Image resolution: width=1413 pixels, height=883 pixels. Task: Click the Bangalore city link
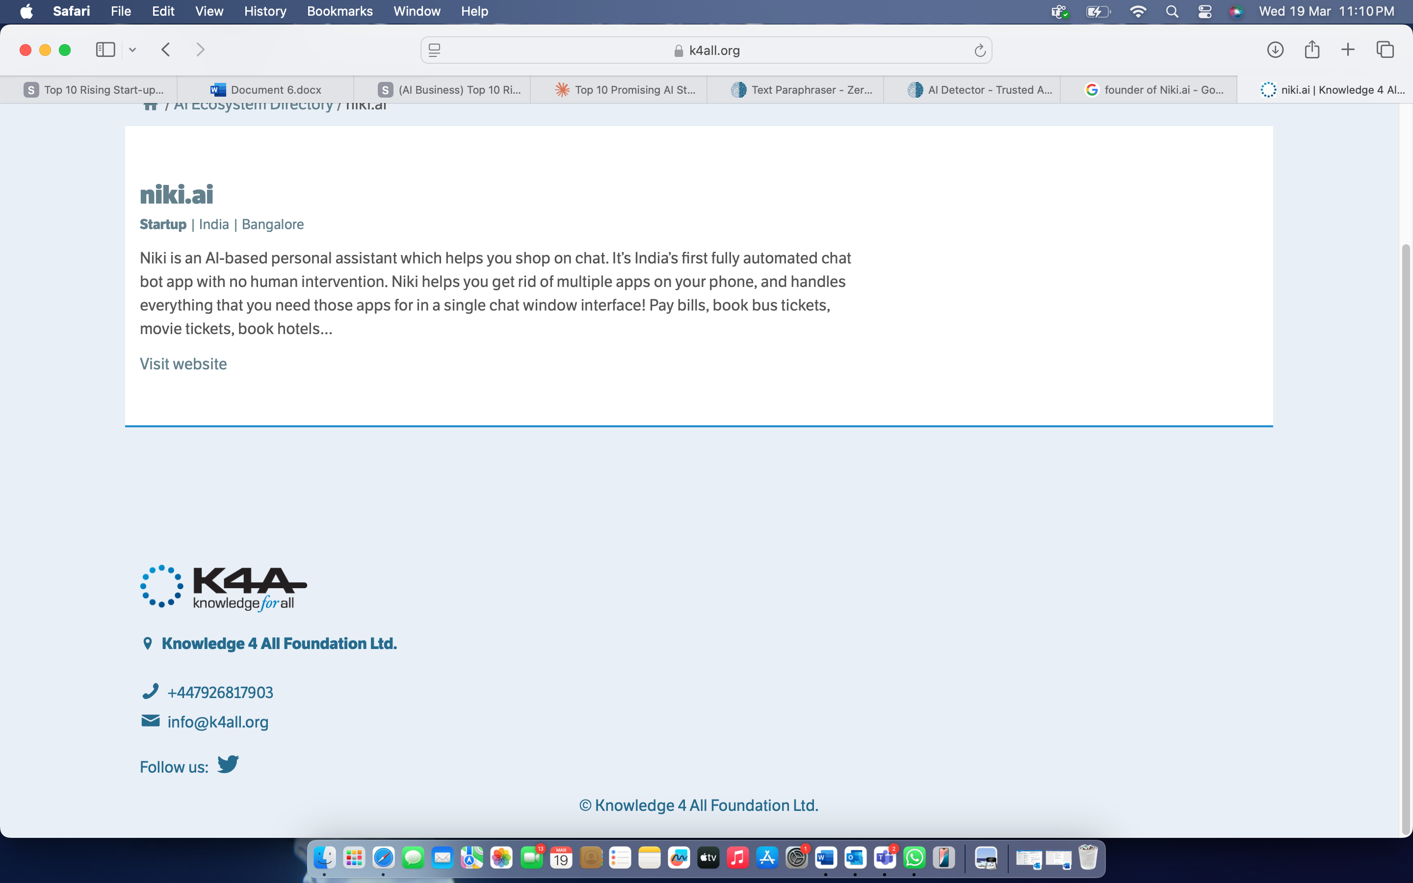273,224
